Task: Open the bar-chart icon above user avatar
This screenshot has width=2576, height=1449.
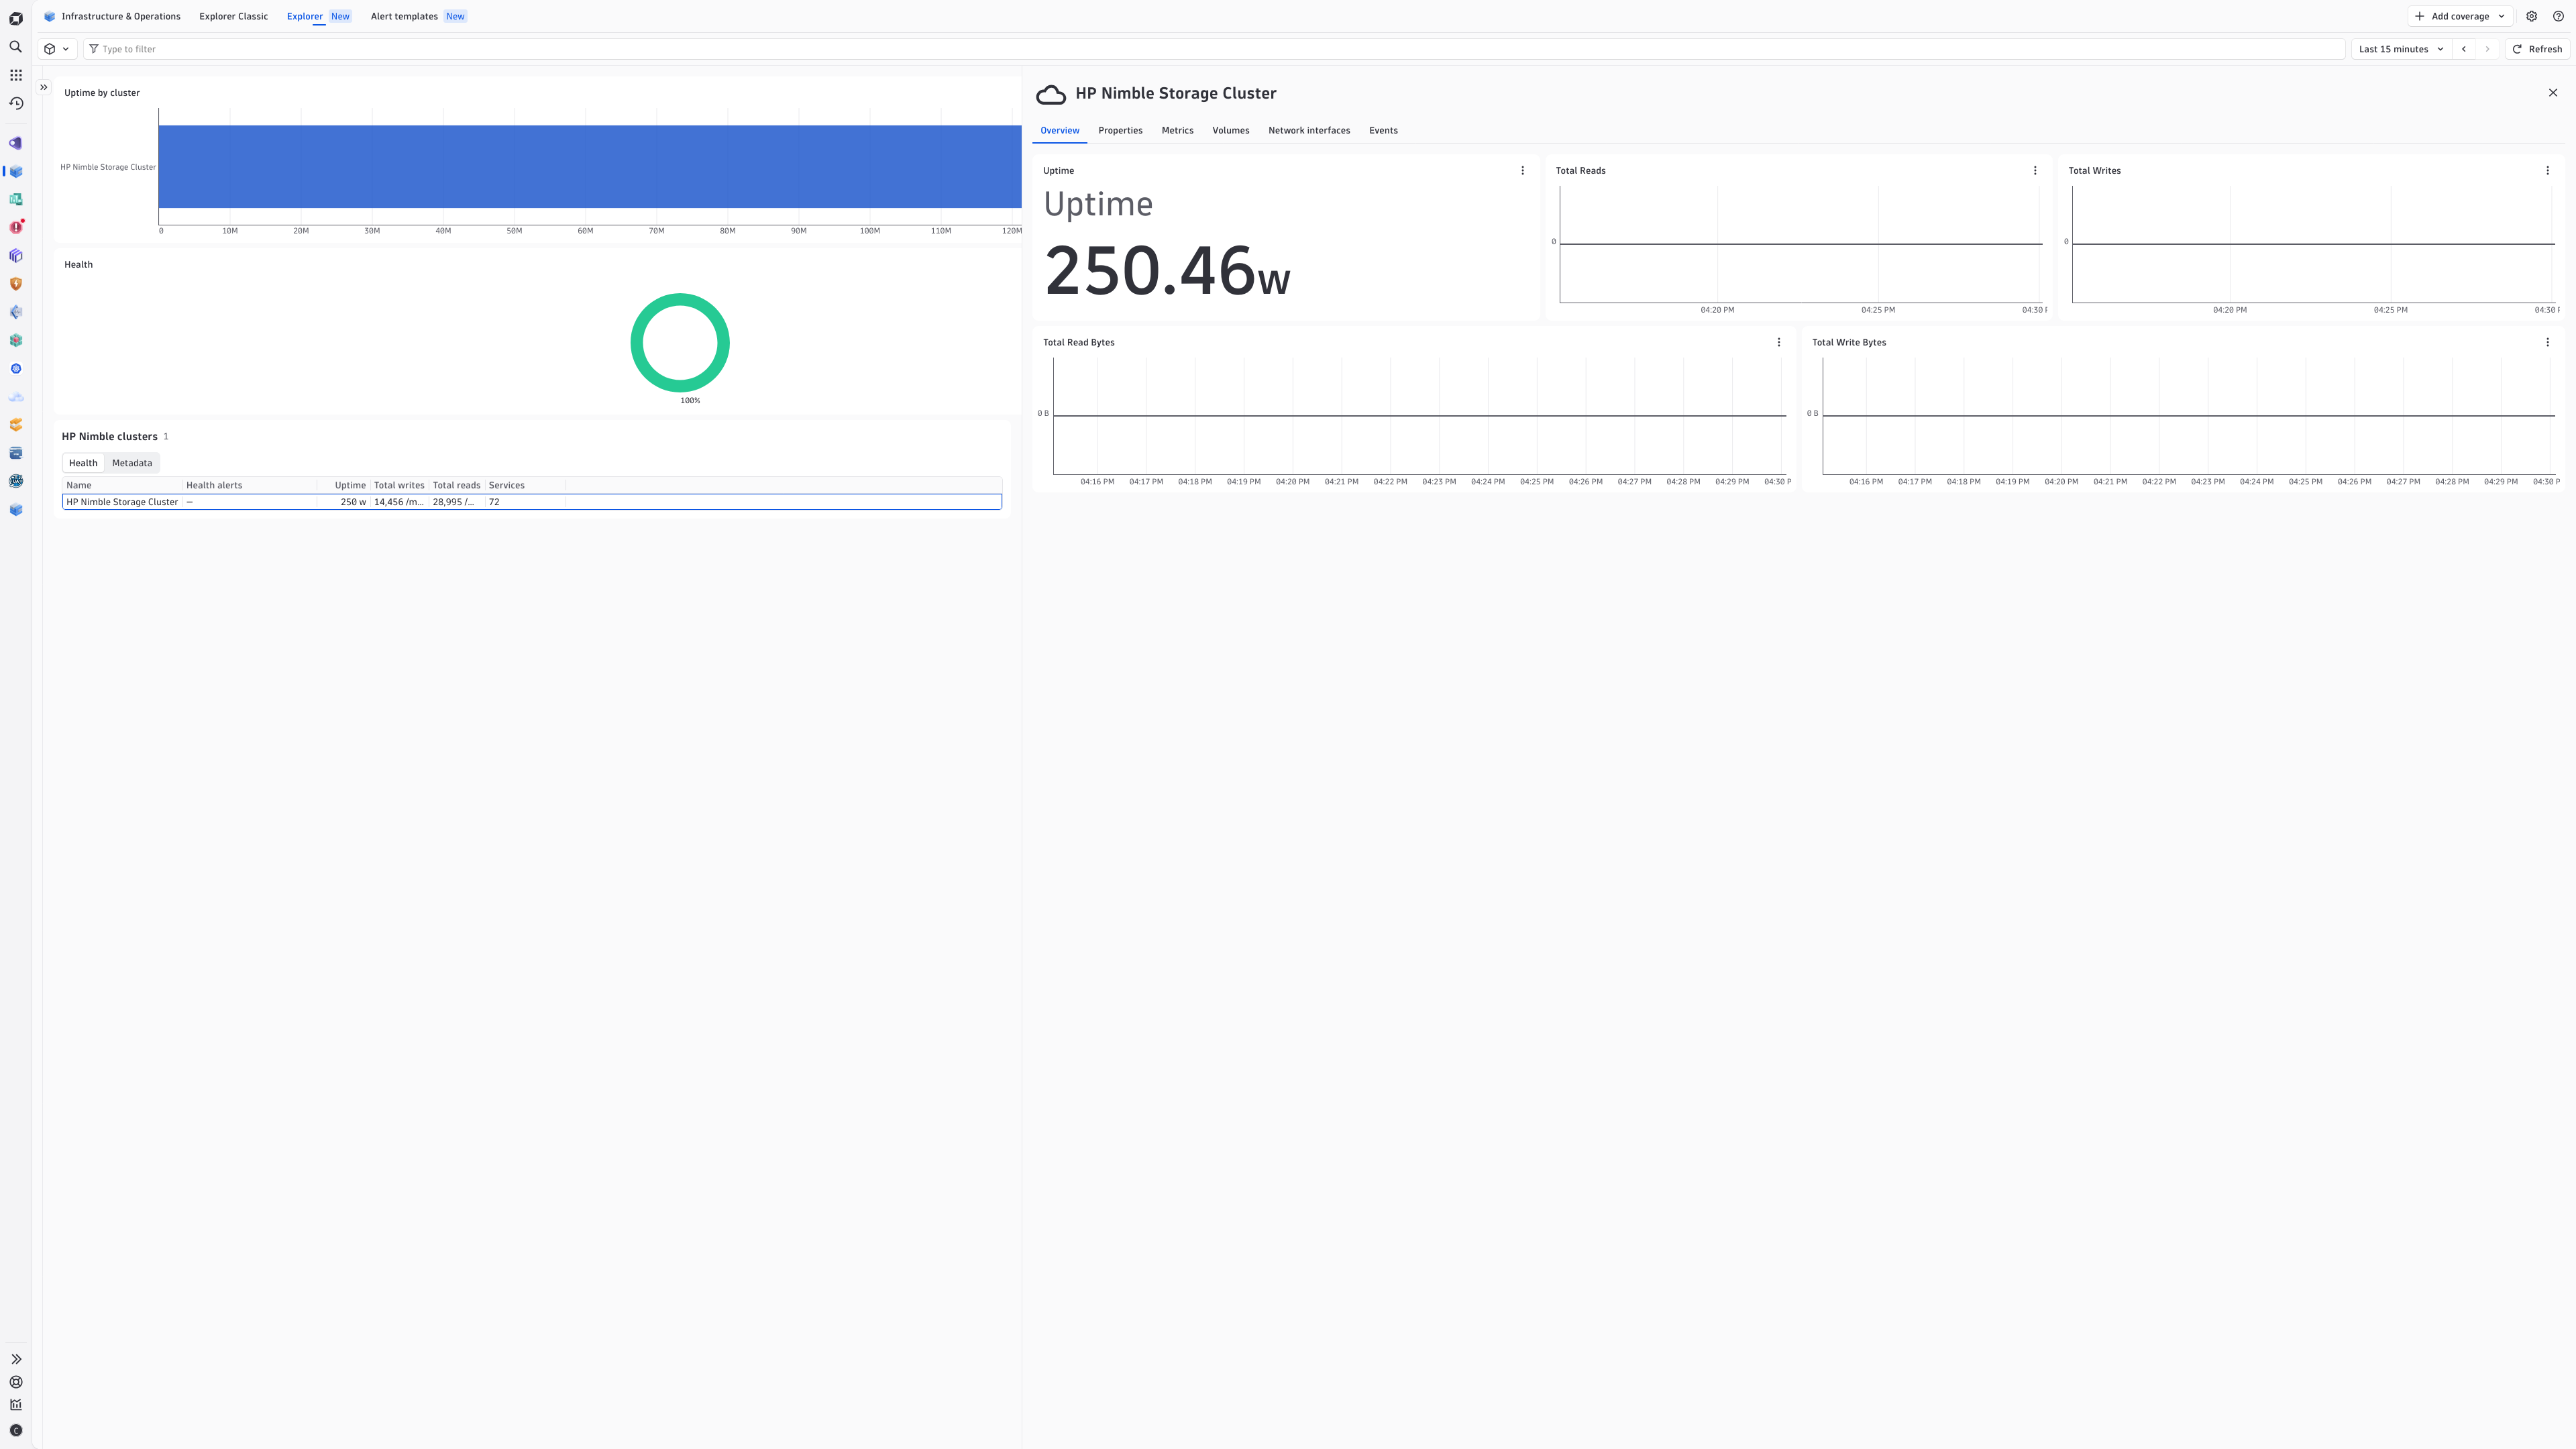Action: [16, 1405]
